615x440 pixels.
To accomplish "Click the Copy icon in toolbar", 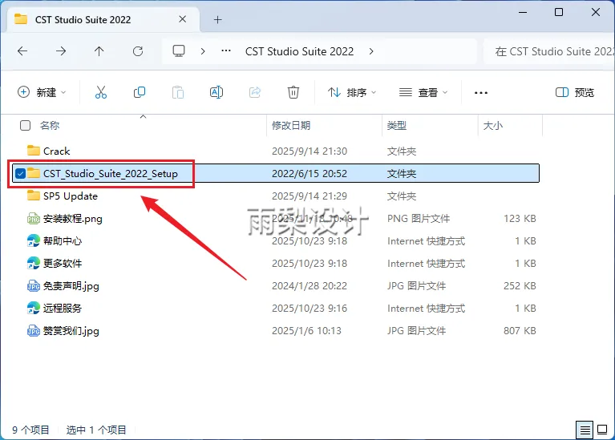I will click(140, 92).
